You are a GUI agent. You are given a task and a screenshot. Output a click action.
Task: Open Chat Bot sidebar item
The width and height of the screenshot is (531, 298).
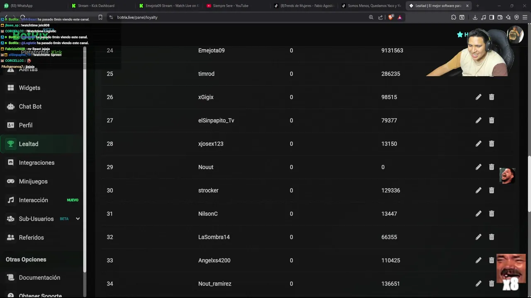(41, 106)
